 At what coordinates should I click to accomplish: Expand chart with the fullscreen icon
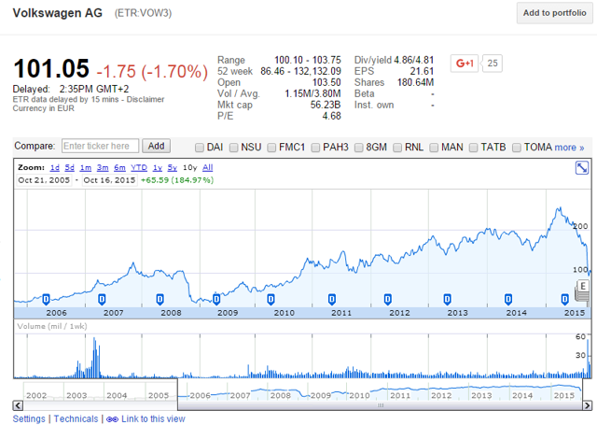582,168
